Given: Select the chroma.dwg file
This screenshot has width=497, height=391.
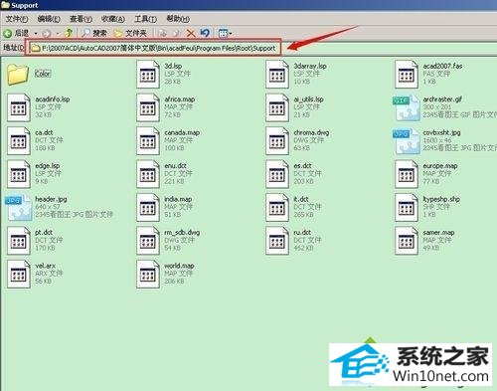Looking at the screenshot, I should click(297, 140).
